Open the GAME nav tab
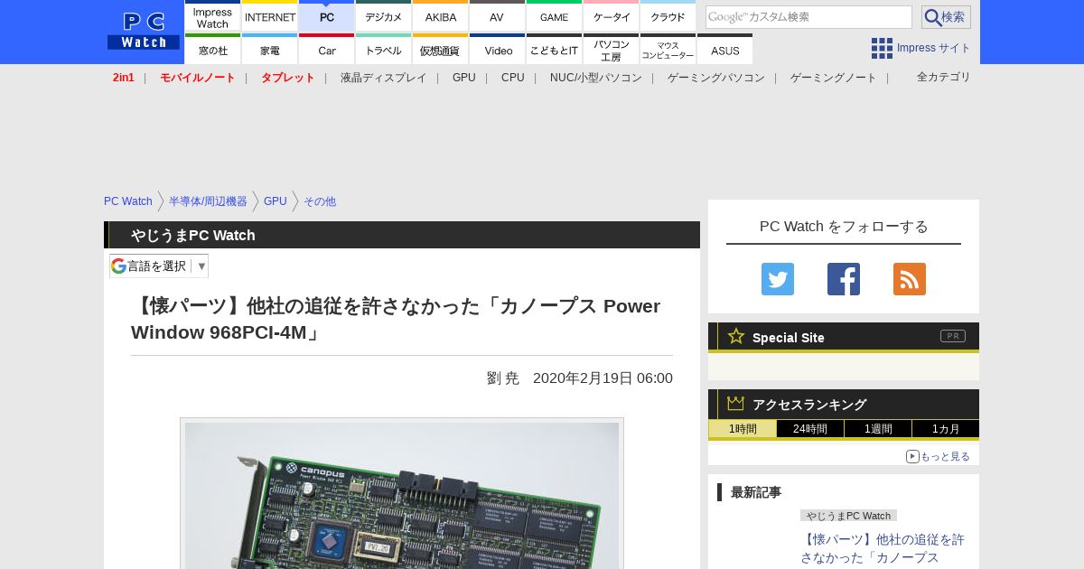Viewport: 1084px width, 569px height. (555, 16)
